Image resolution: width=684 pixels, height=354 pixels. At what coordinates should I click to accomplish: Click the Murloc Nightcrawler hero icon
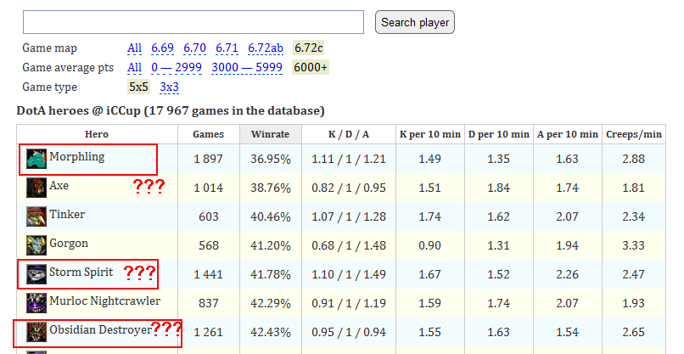click(36, 303)
